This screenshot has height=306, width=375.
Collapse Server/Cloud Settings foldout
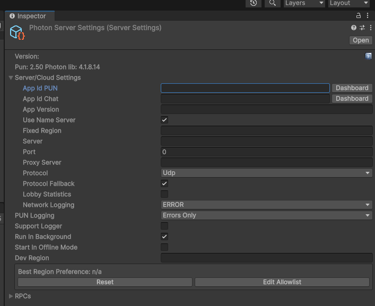click(11, 78)
